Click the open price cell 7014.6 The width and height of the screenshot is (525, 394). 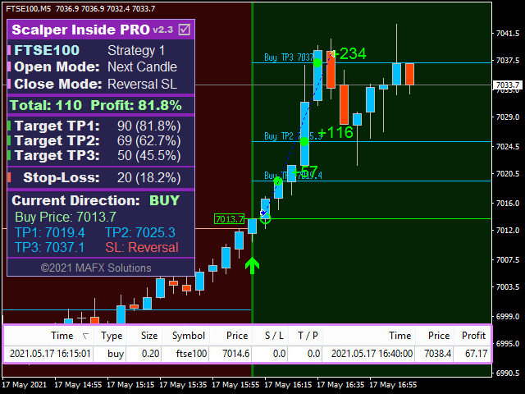click(x=235, y=354)
